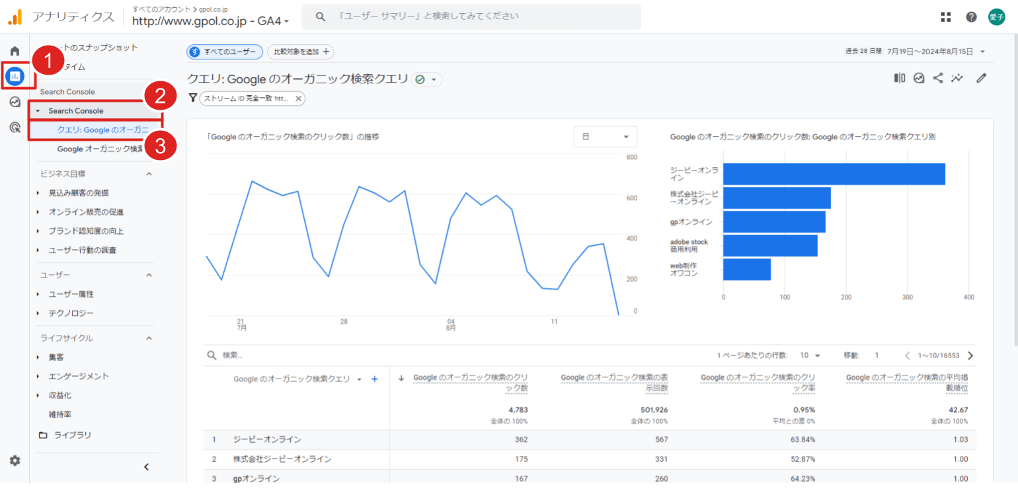Expand ユーザー属性
This screenshot has height=489, width=1018.
(38, 294)
